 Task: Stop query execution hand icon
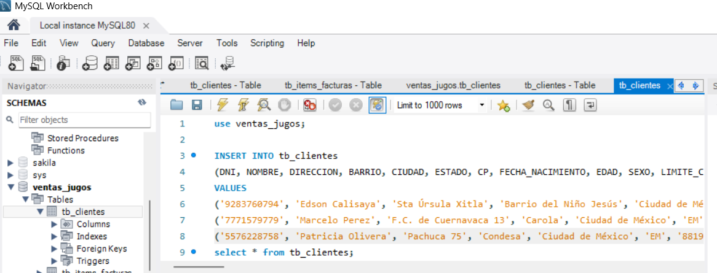coord(285,106)
